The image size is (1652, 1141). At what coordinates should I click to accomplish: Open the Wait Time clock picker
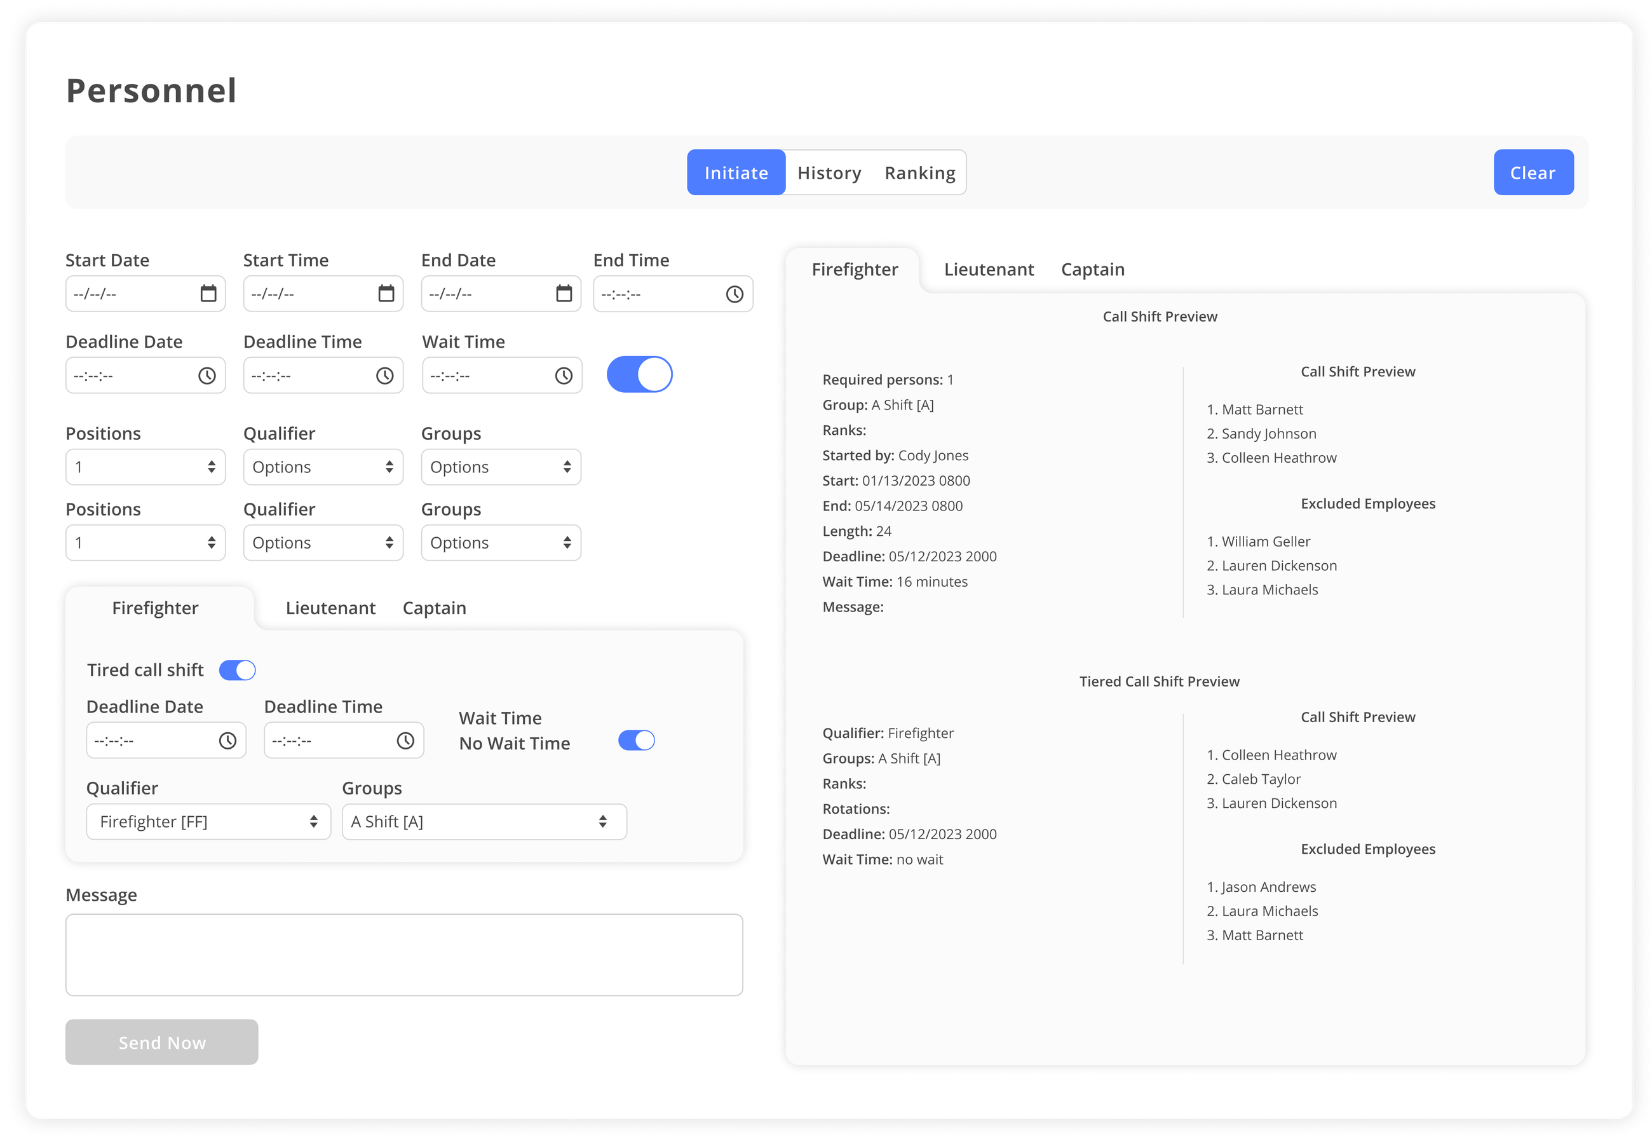564,374
